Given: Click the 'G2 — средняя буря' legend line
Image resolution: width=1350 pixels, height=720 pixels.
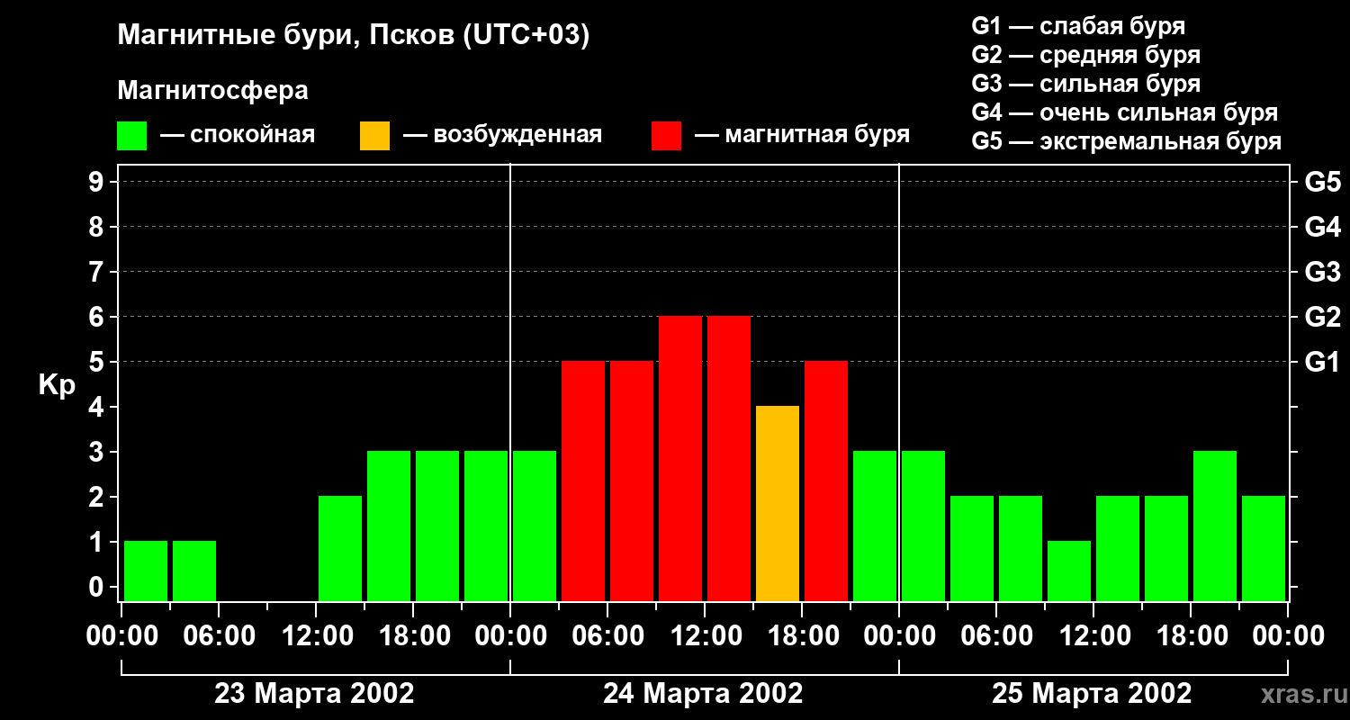Looking at the screenshot, I should click(1085, 55).
